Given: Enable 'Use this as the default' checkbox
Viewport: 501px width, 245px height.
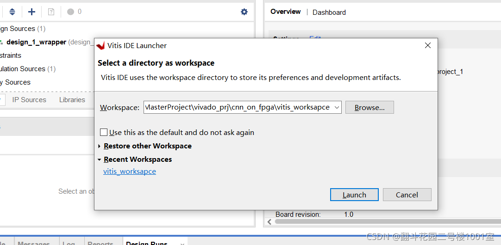Looking at the screenshot, I should [x=104, y=132].
